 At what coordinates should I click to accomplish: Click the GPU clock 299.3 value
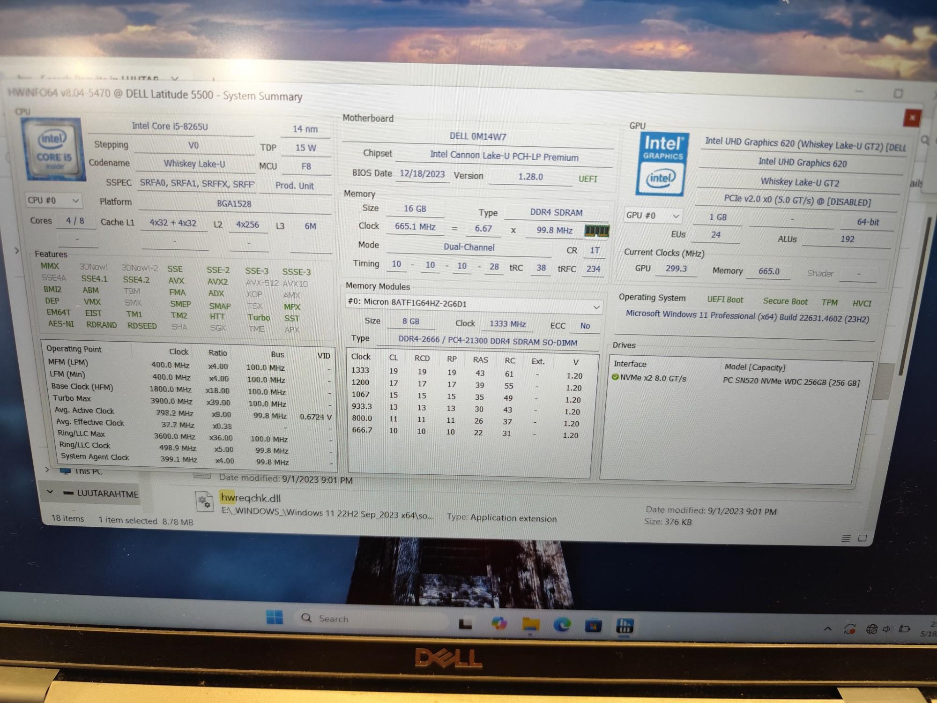coord(676,269)
